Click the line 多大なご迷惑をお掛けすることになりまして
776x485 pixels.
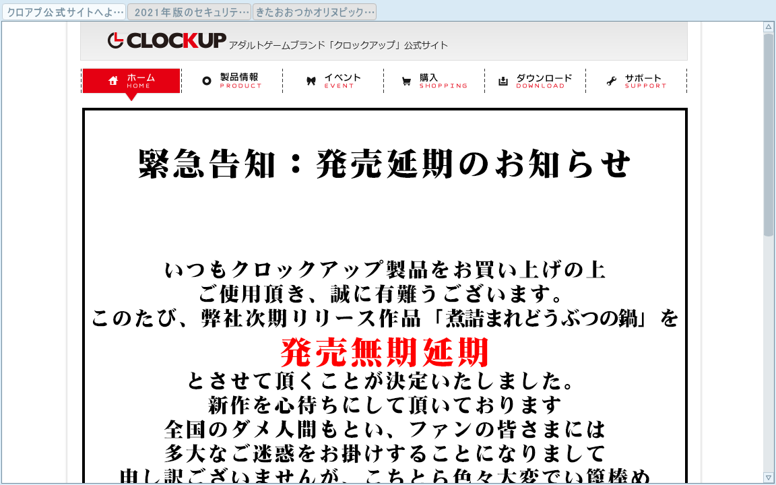385,453
